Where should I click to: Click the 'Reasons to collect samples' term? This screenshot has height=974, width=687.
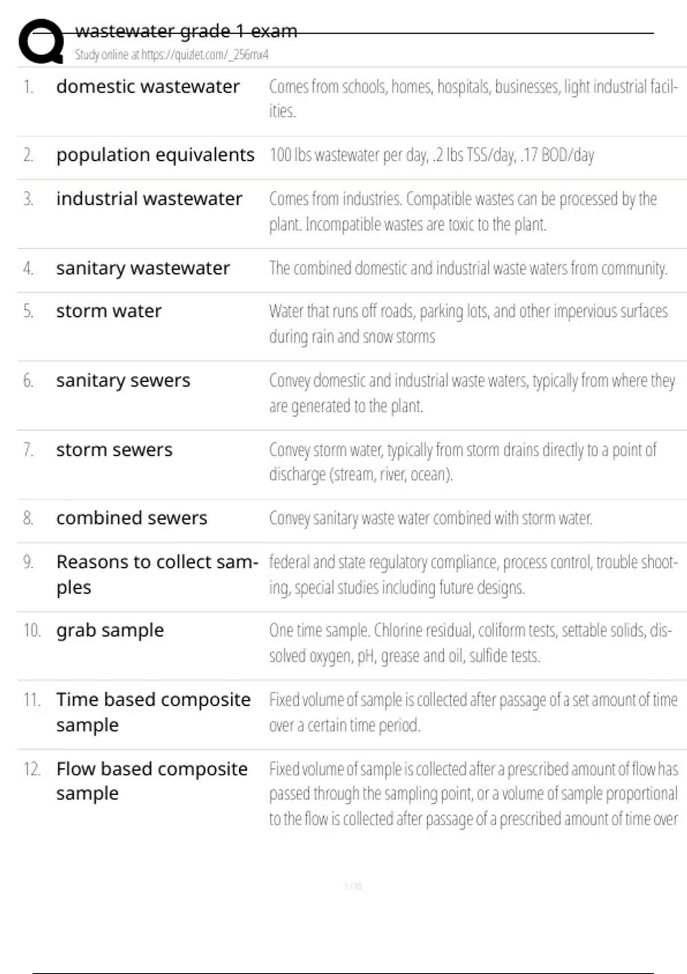156,574
